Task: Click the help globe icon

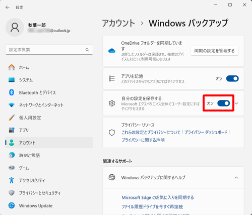Action: pyautogui.click(x=112, y=177)
